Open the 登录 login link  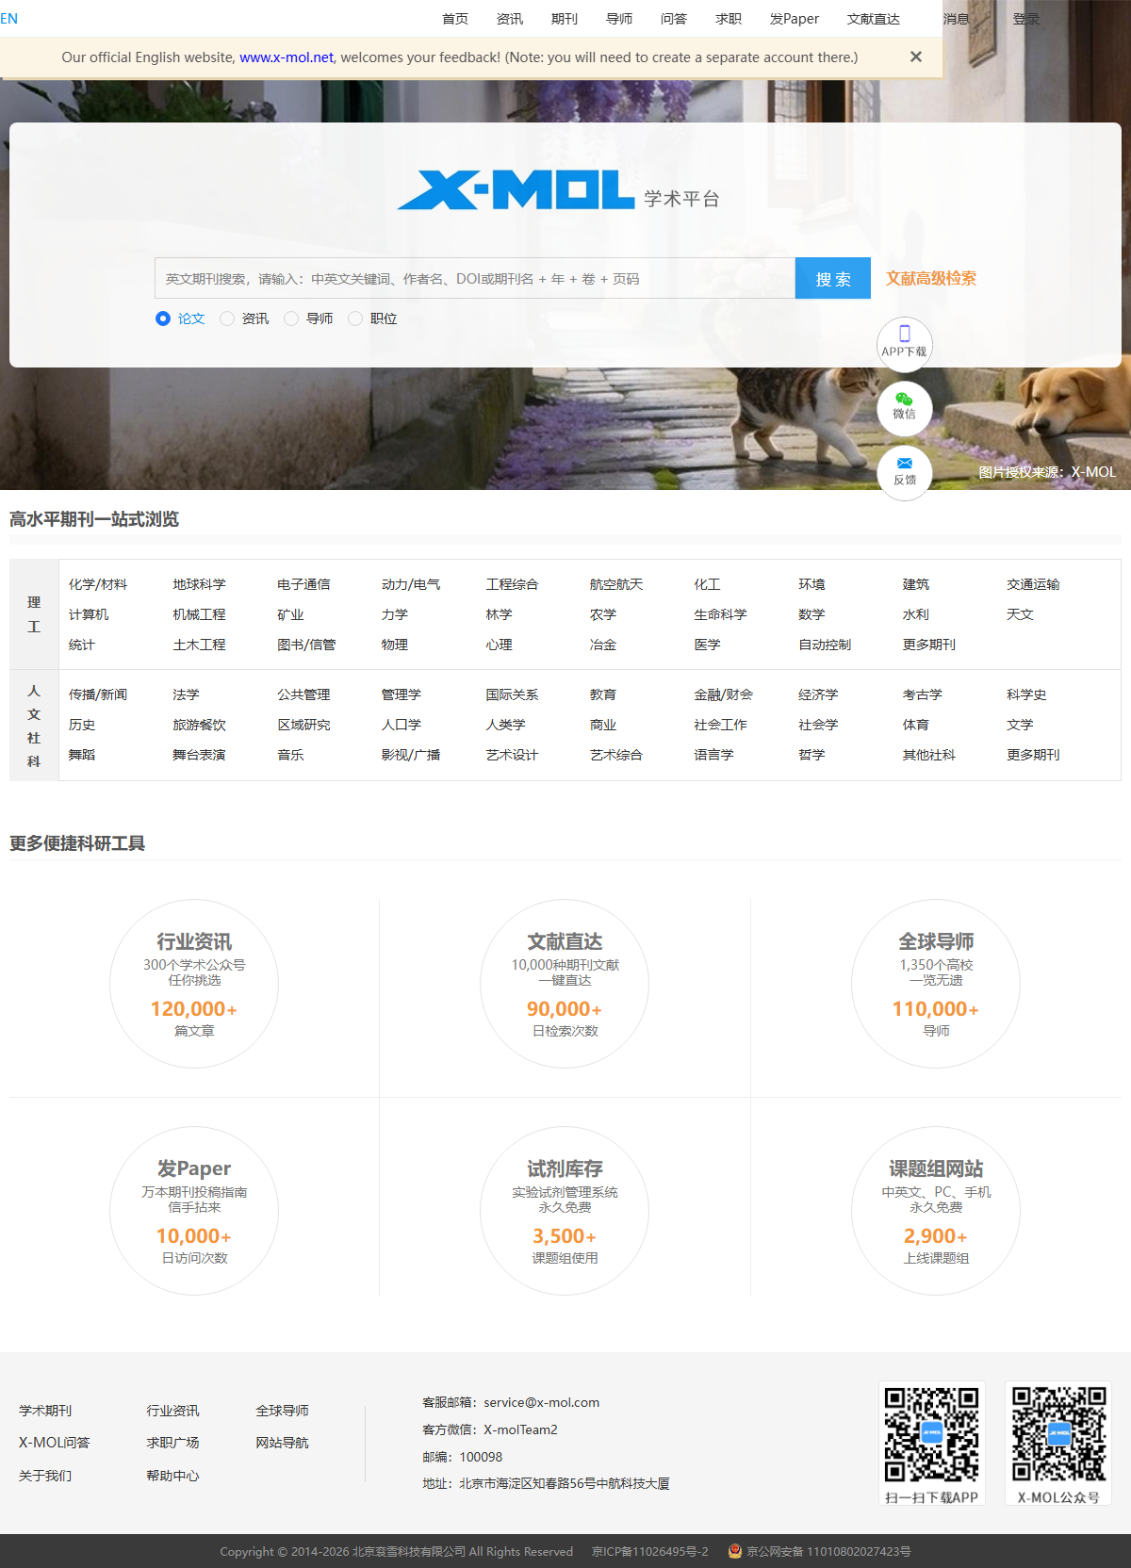click(x=1025, y=19)
